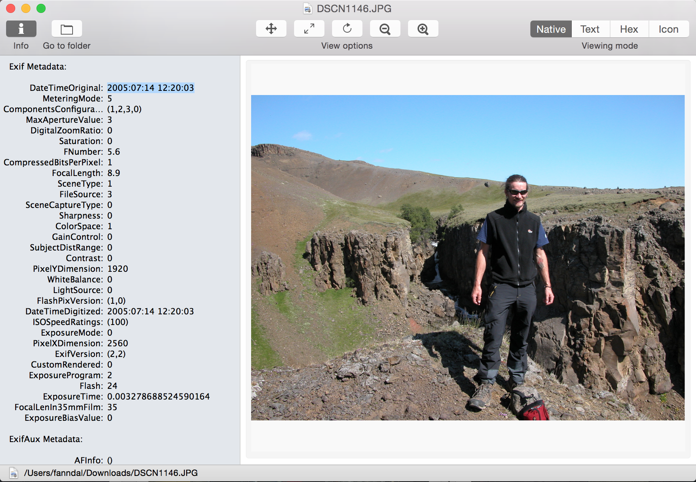
Task: Select the PixelXDimension value 2560
Action: [x=118, y=343]
